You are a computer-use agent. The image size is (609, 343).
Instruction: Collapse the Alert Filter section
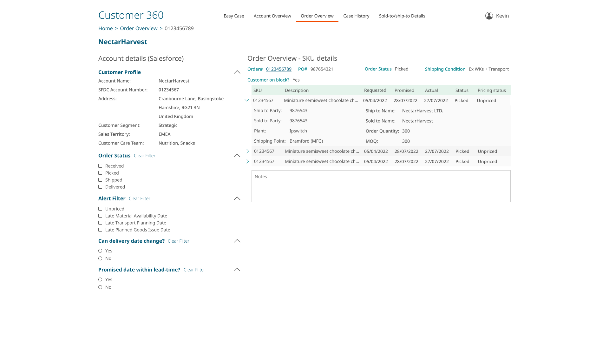coord(237,198)
